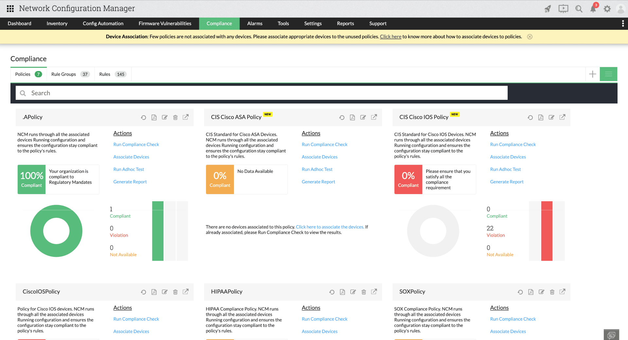Open the Tools menu
This screenshot has width=628, height=340.
coord(283,24)
